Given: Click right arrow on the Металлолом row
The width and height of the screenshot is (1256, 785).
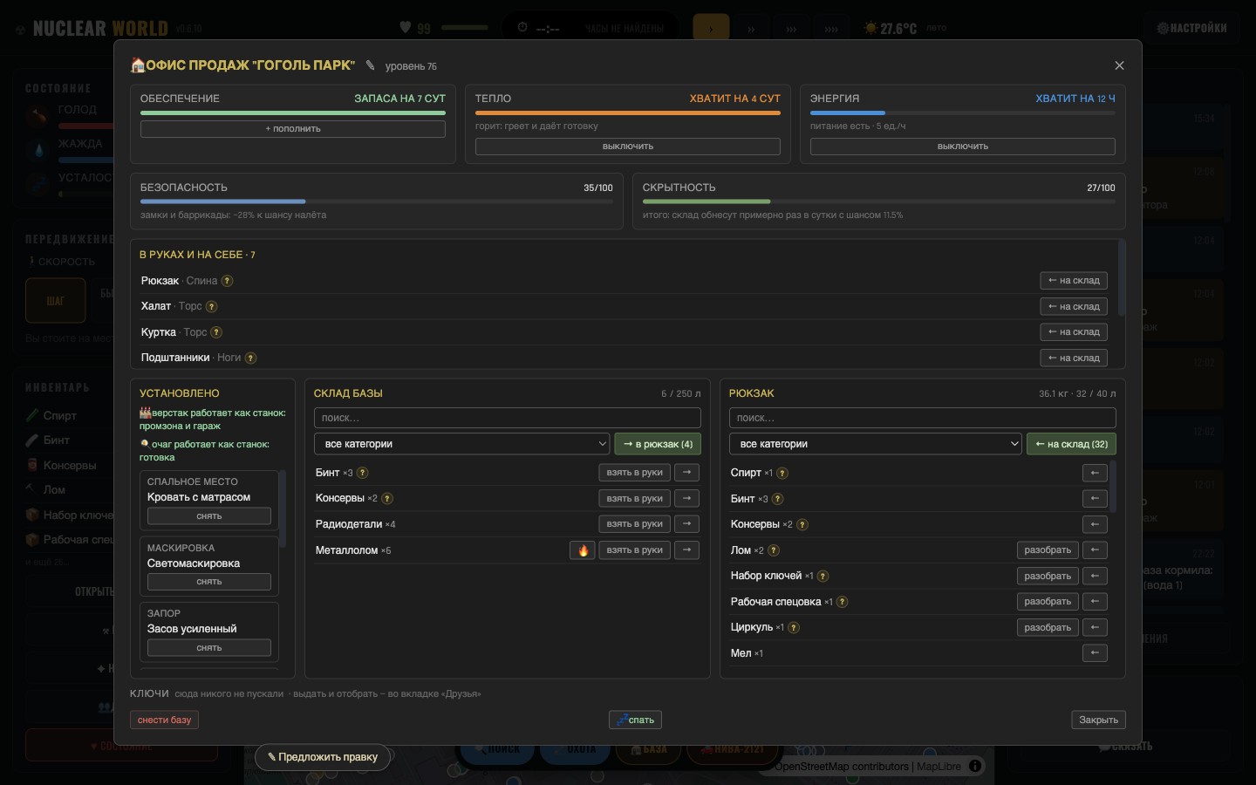Looking at the screenshot, I should [687, 550].
